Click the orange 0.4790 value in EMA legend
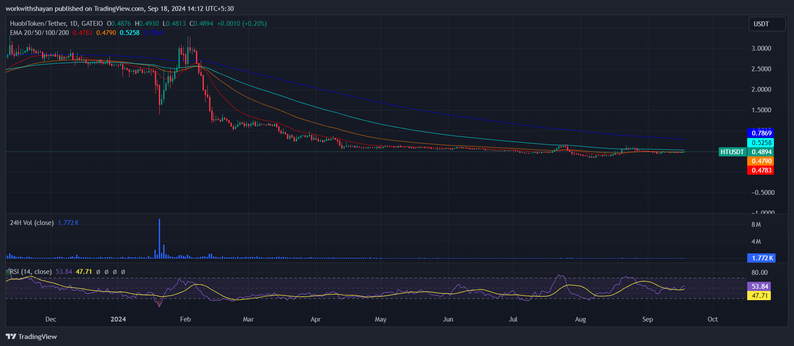Screen dimensions: 794x346 (106, 33)
